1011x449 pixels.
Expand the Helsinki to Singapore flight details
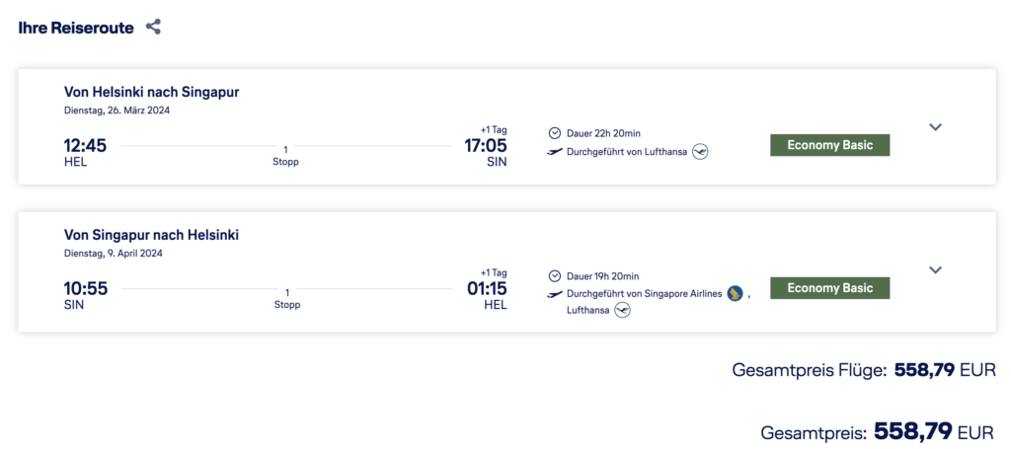[936, 127]
